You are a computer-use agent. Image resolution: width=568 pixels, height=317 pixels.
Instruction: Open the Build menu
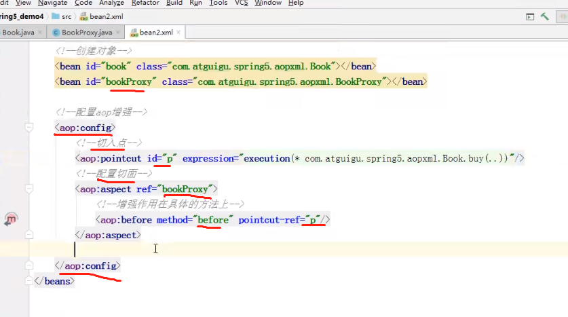[x=174, y=3]
